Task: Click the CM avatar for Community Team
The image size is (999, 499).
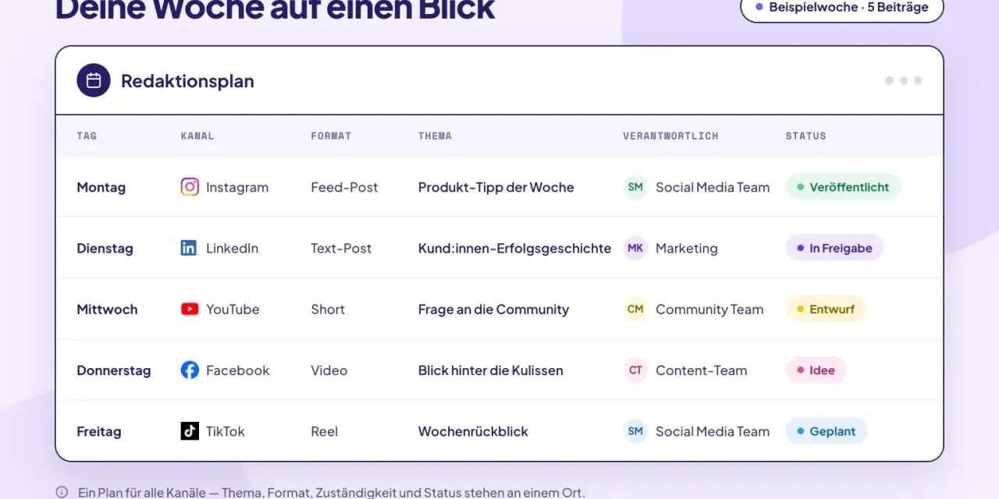Action: pyautogui.click(x=635, y=309)
